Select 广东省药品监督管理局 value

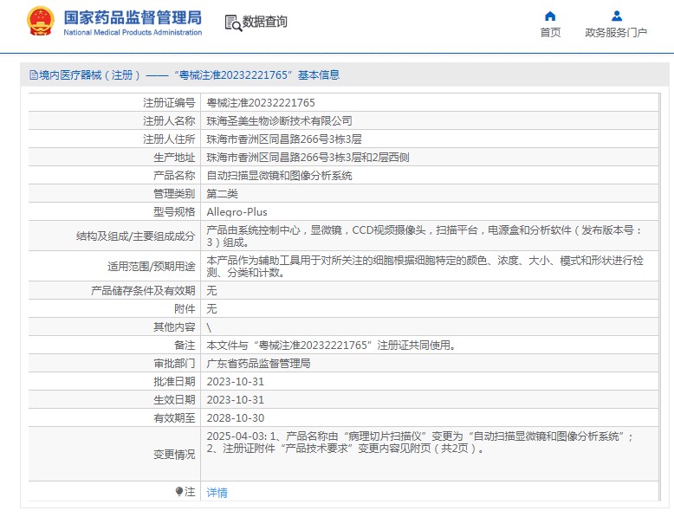pyautogui.click(x=258, y=364)
